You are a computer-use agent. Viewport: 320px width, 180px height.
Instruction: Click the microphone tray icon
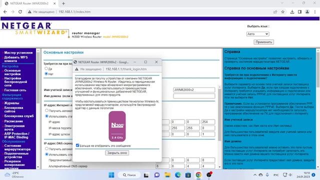(x=267, y=175)
